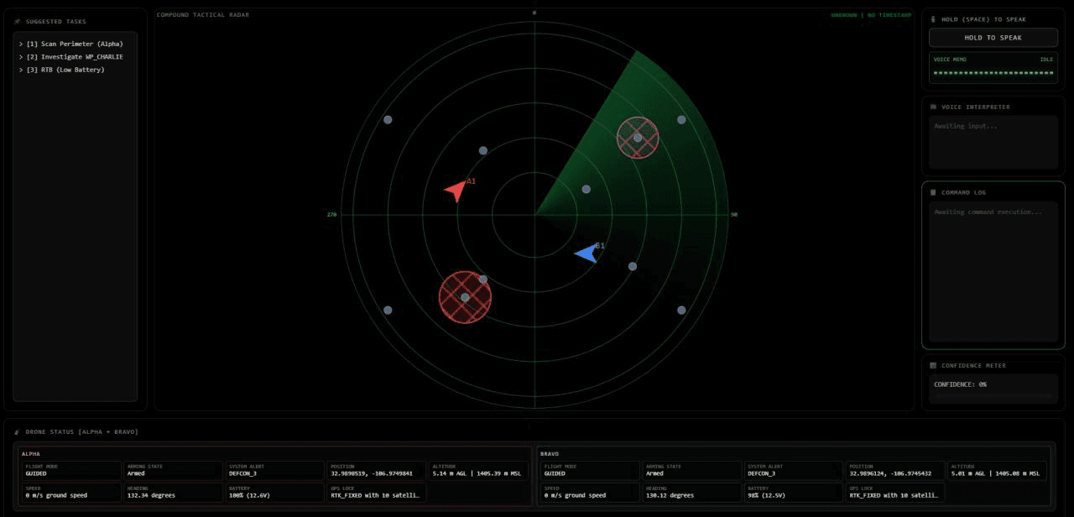Click Alpha's heading 132.34 degrees cell
Image resolution: width=1074 pixels, height=517 pixels.
(174, 492)
